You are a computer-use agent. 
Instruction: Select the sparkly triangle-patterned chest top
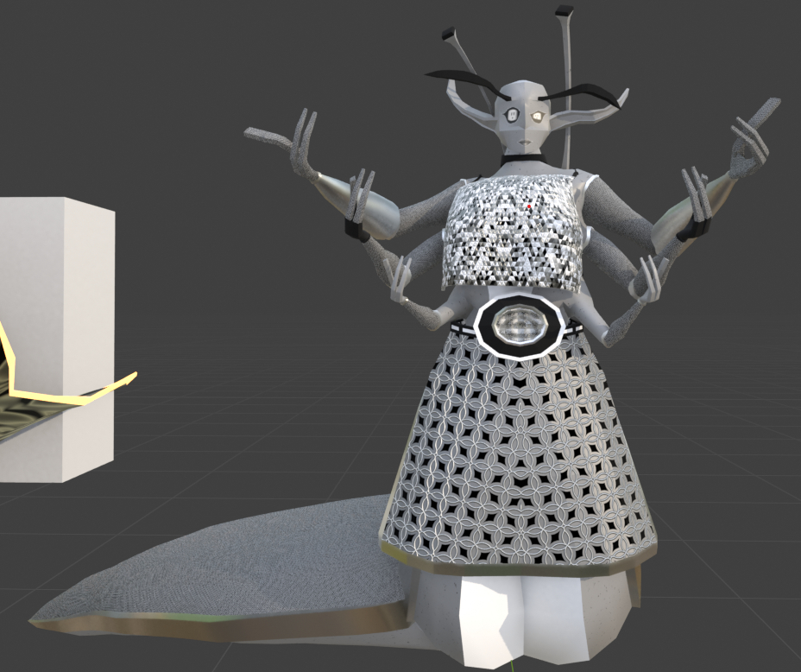[509, 233]
